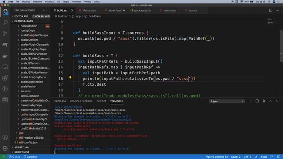This screenshot has height=159, width=283.
Task: Click 'Riga 16, colonna 52' position indicator
Action: point(217,157)
